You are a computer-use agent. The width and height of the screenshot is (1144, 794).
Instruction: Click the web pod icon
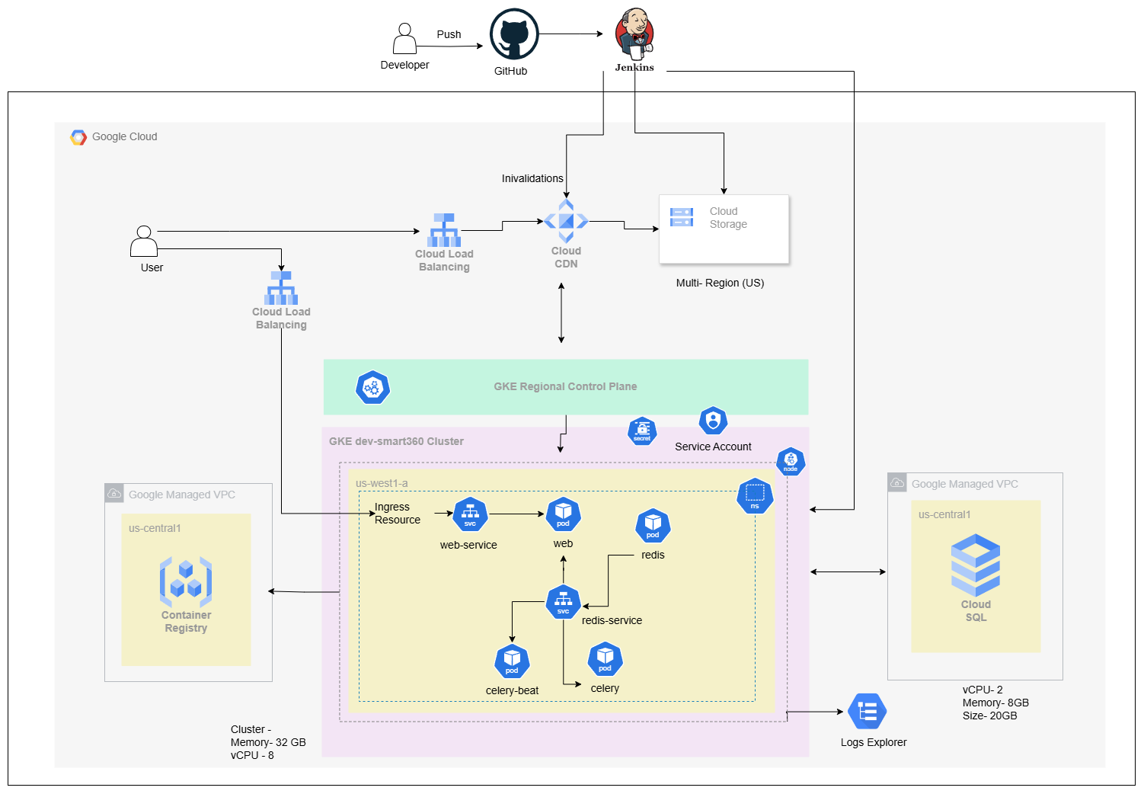pyautogui.click(x=563, y=514)
